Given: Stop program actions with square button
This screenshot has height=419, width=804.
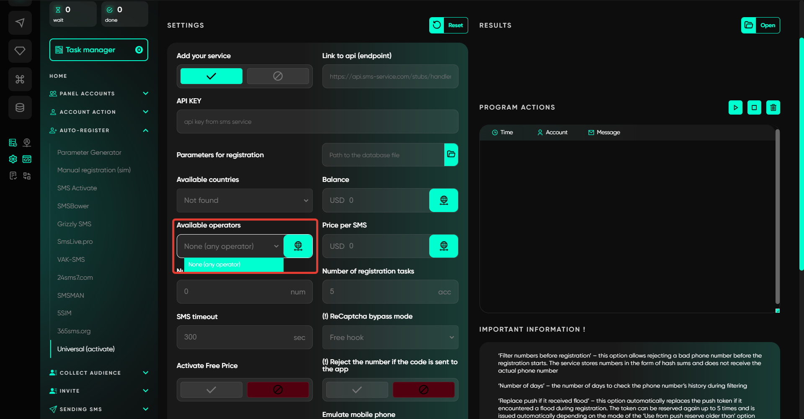Looking at the screenshot, I should [x=754, y=107].
